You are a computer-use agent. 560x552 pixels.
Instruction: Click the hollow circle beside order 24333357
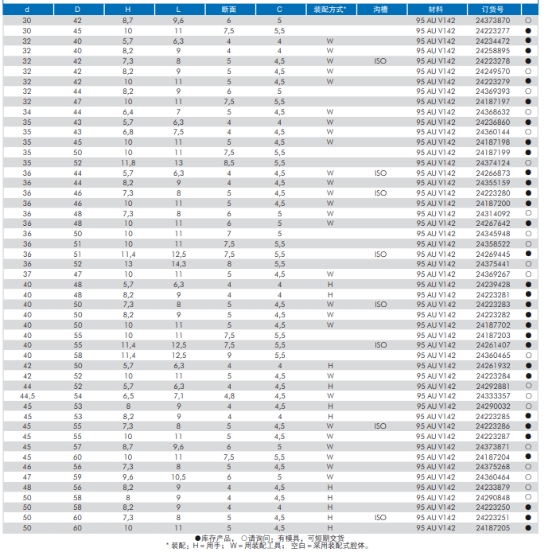click(528, 395)
